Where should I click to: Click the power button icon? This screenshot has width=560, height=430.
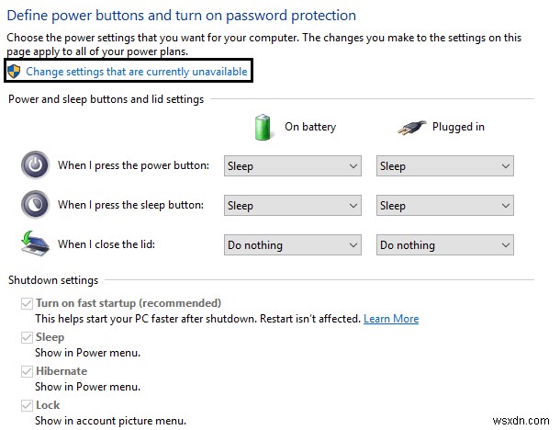[x=34, y=165]
